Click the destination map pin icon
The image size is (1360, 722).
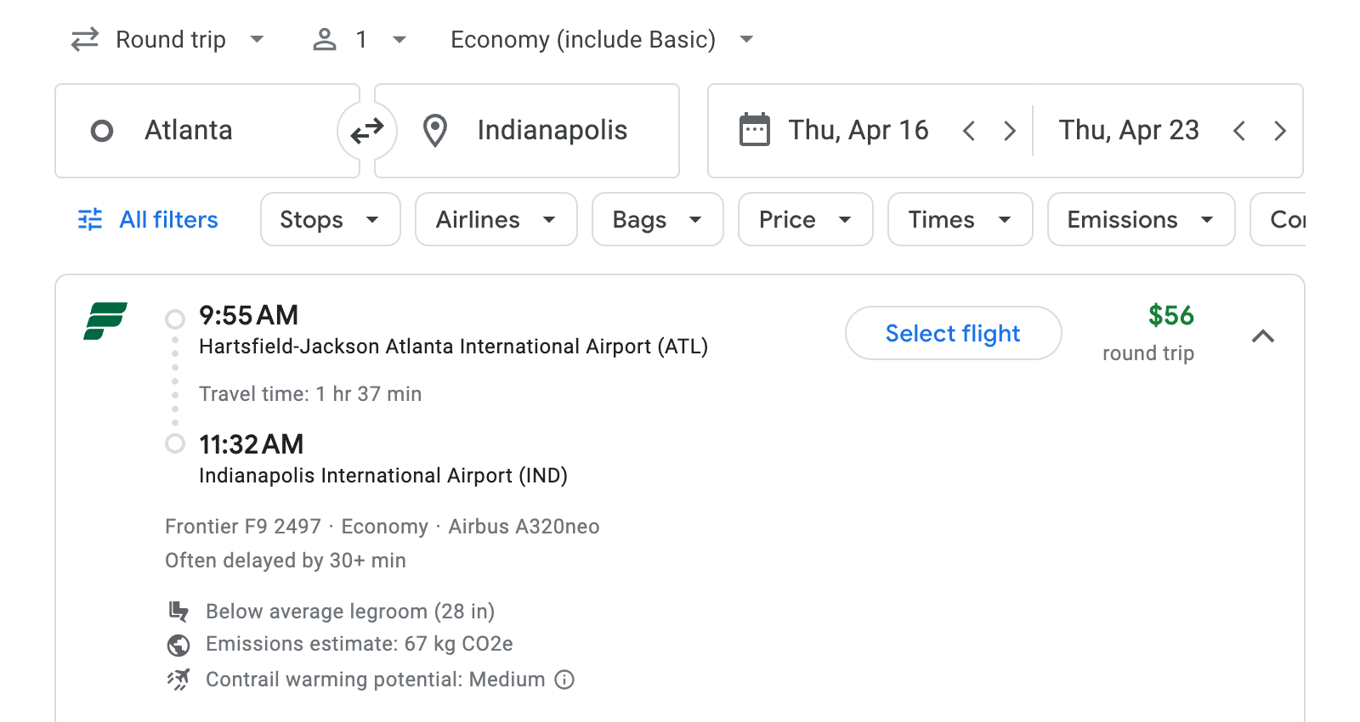click(434, 130)
